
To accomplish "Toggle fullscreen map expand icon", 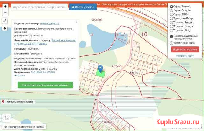I will (5, 21).
